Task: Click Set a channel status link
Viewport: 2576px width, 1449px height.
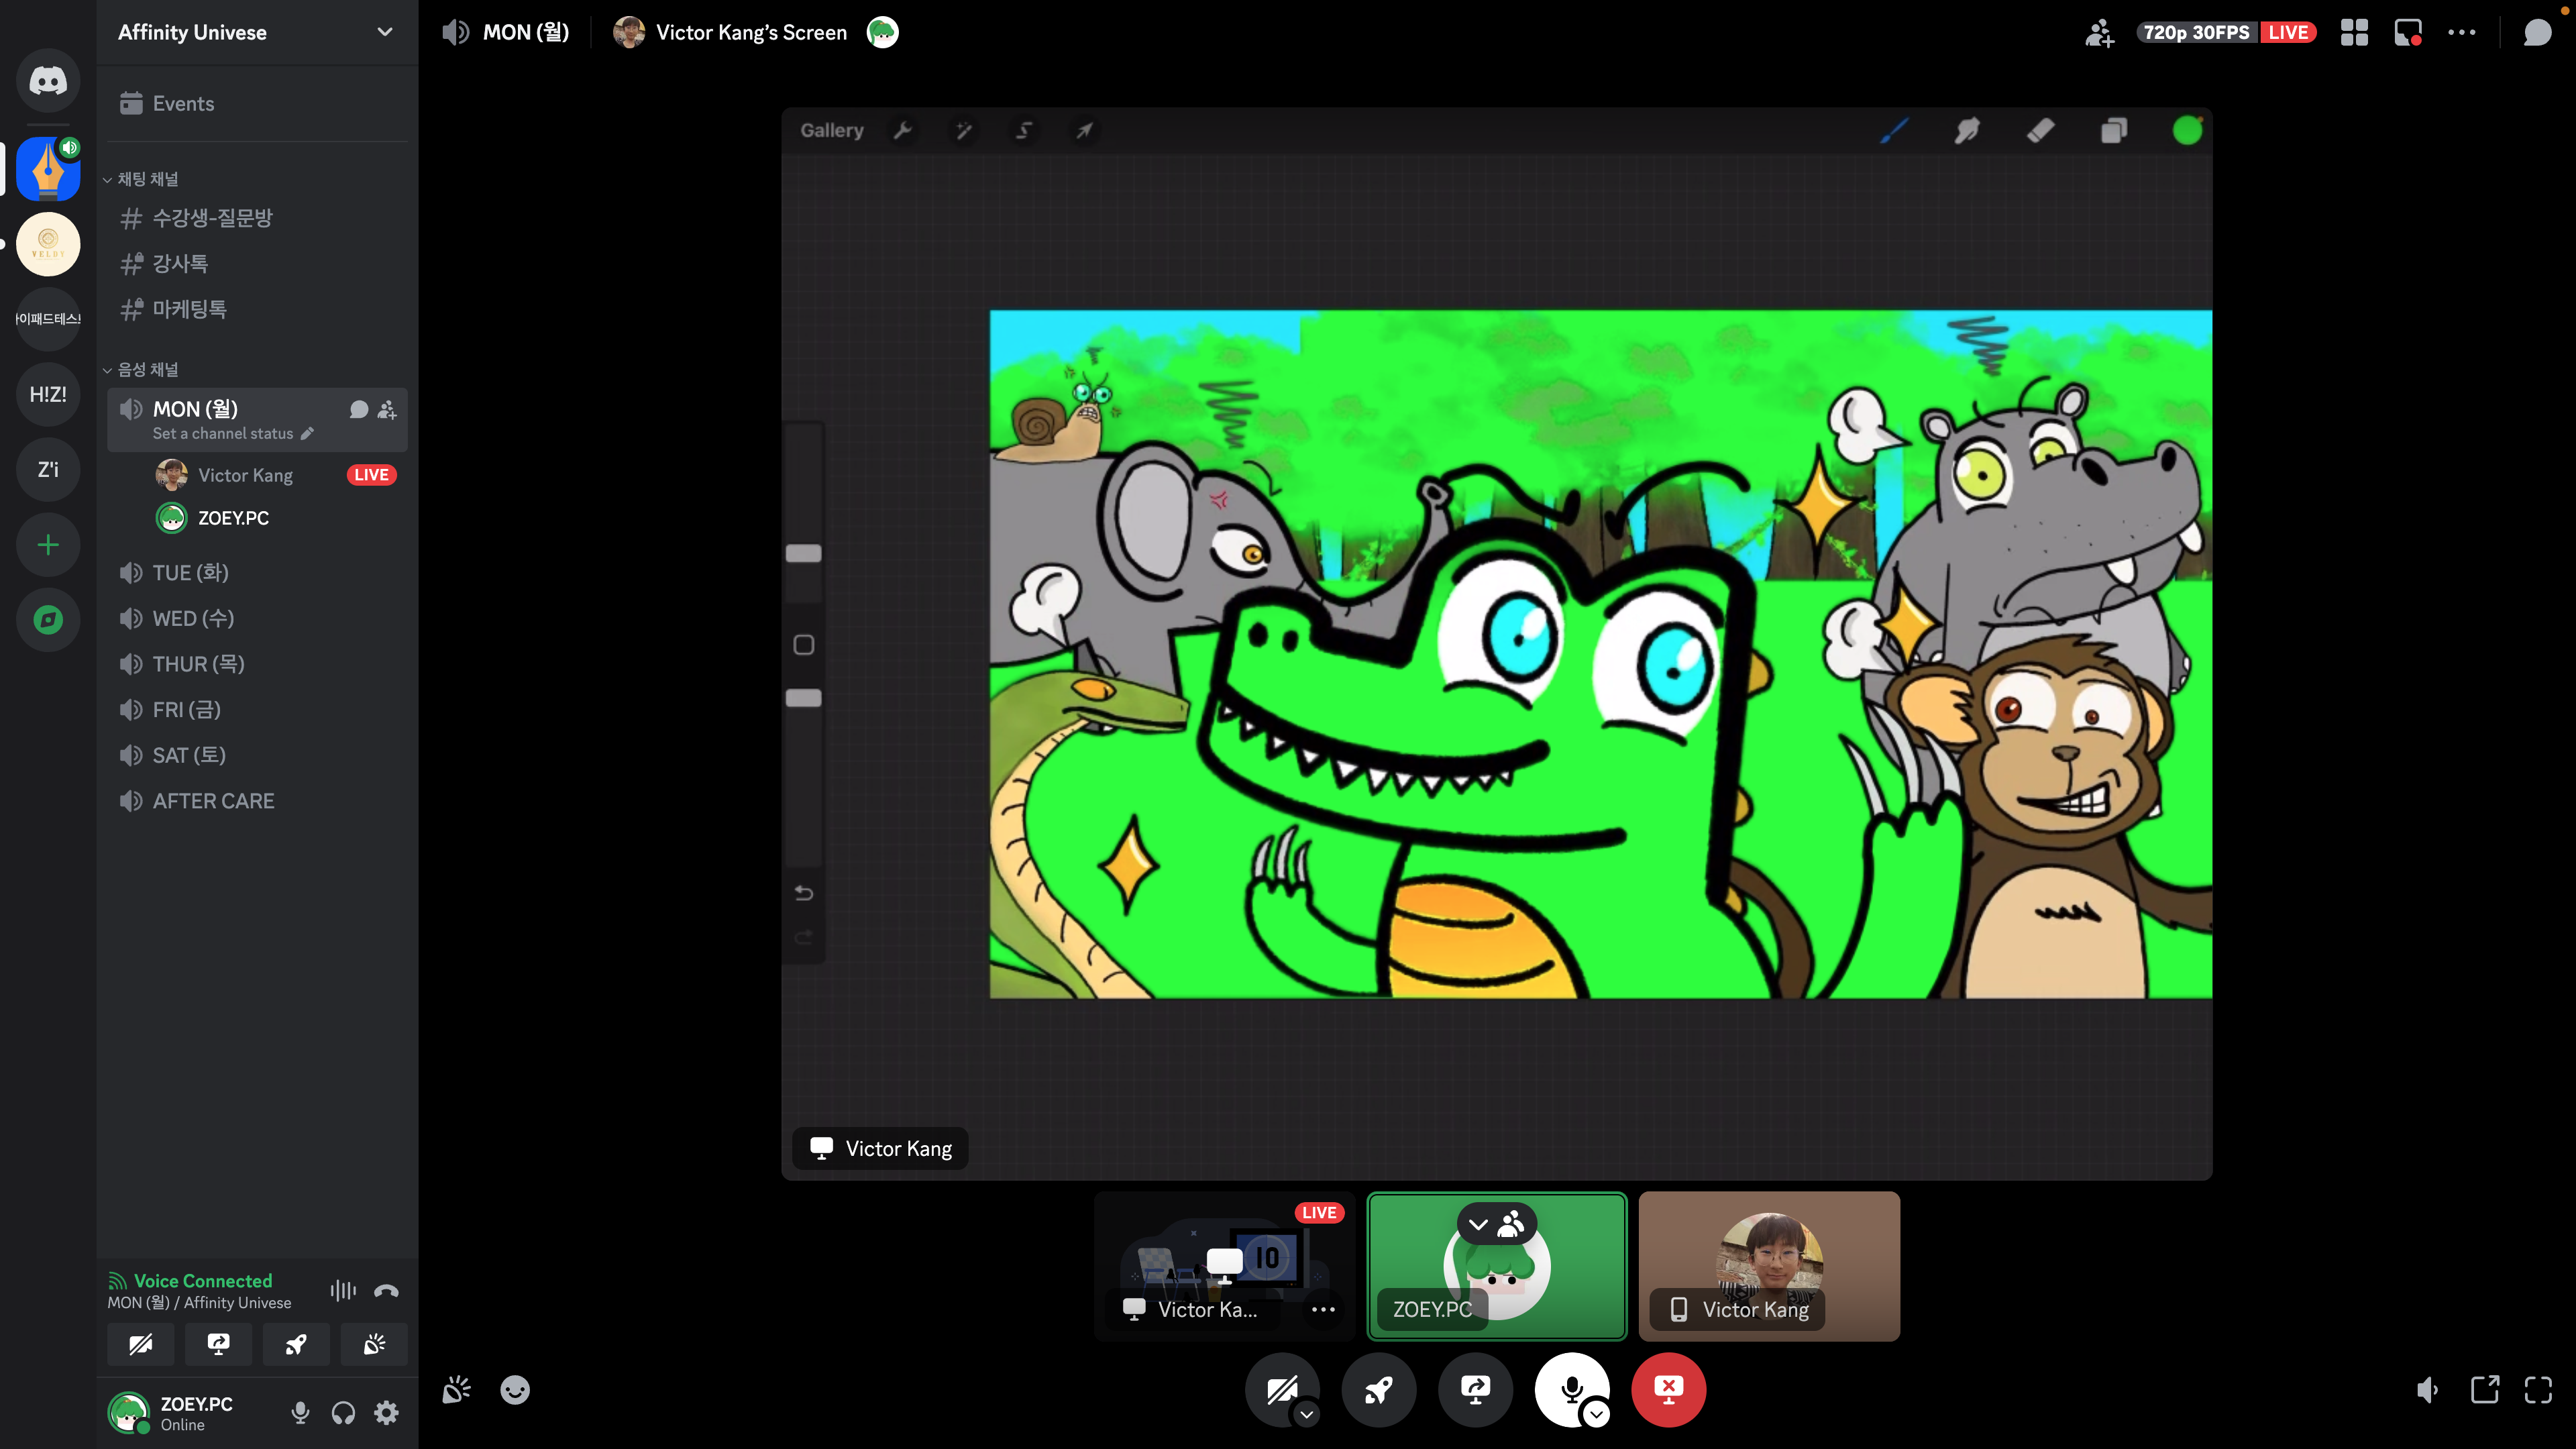Action: [x=223, y=434]
